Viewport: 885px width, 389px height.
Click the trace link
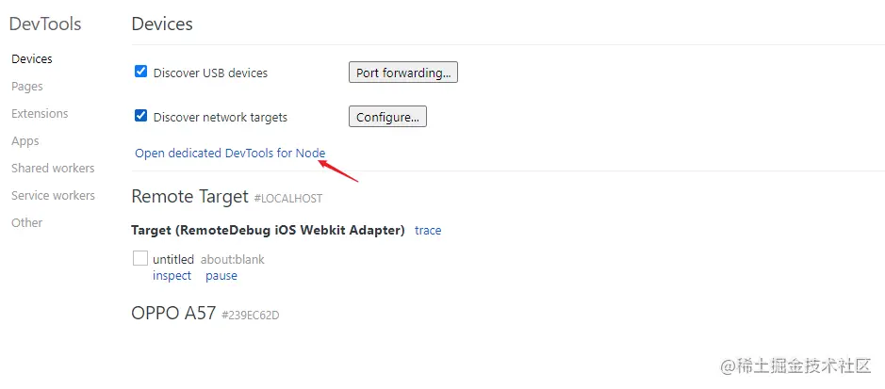428,230
